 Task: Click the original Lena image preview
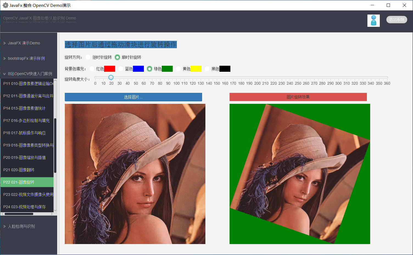[135, 174]
